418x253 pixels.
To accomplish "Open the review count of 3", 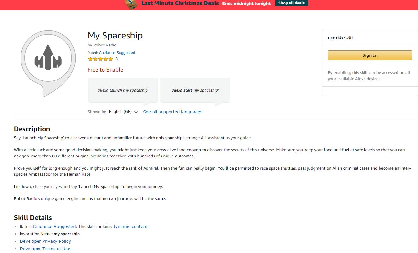I will [x=116, y=59].
